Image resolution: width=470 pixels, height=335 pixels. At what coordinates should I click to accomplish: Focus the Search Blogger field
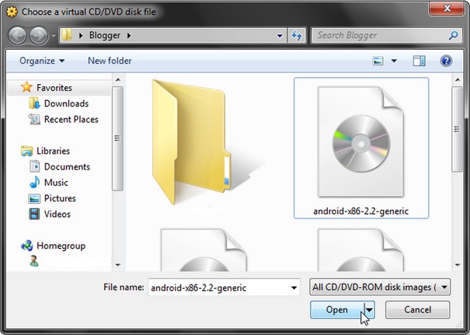point(386,36)
